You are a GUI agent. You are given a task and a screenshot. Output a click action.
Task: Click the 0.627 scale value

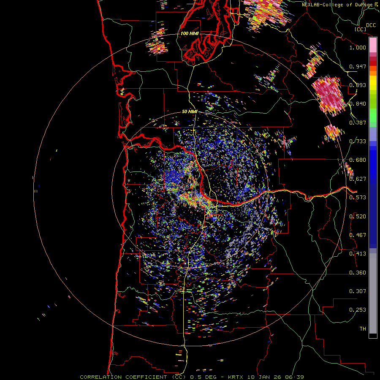point(358,179)
